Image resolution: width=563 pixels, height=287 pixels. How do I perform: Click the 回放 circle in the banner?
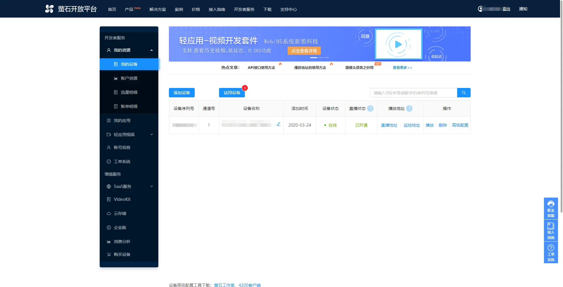pyautogui.click(x=365, y=36)
